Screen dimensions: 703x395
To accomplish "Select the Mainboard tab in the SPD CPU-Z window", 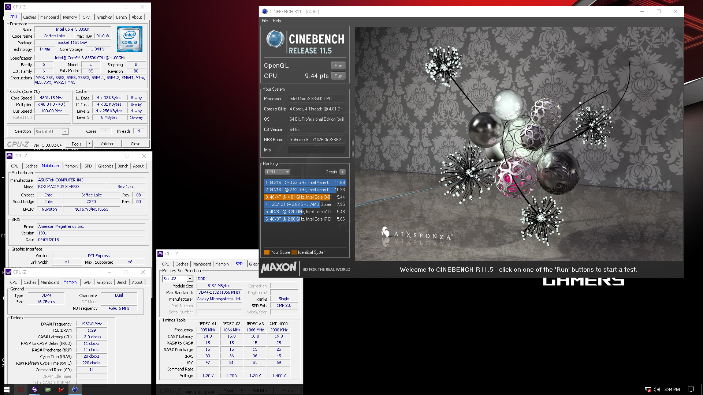I will coord(202,264).
